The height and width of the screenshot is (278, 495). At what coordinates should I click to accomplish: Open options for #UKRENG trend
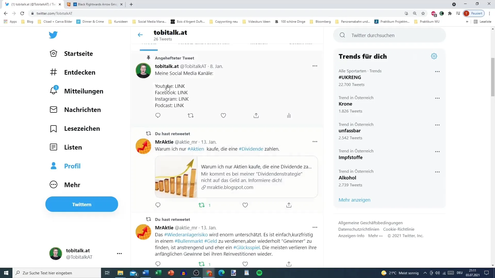[437, 72]
